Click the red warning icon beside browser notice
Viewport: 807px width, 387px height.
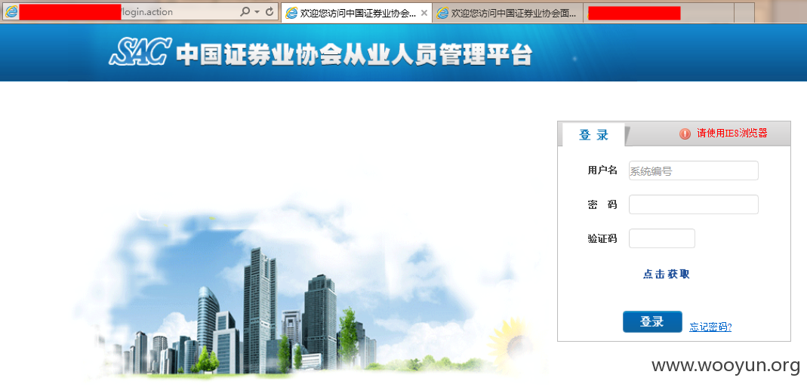tap(685, 134)
